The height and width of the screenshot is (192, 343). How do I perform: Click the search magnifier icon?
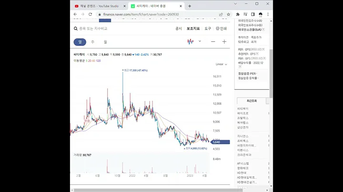[76, 29]
